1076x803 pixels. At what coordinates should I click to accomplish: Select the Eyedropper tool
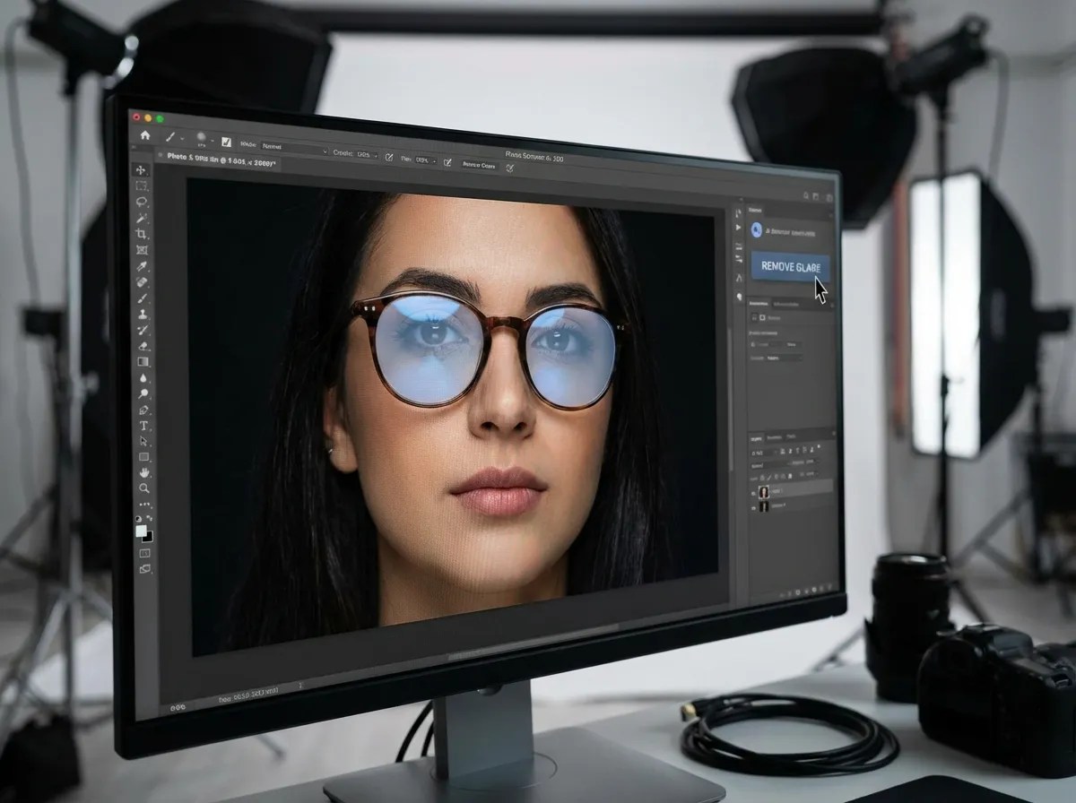click(x=142, y=266)
